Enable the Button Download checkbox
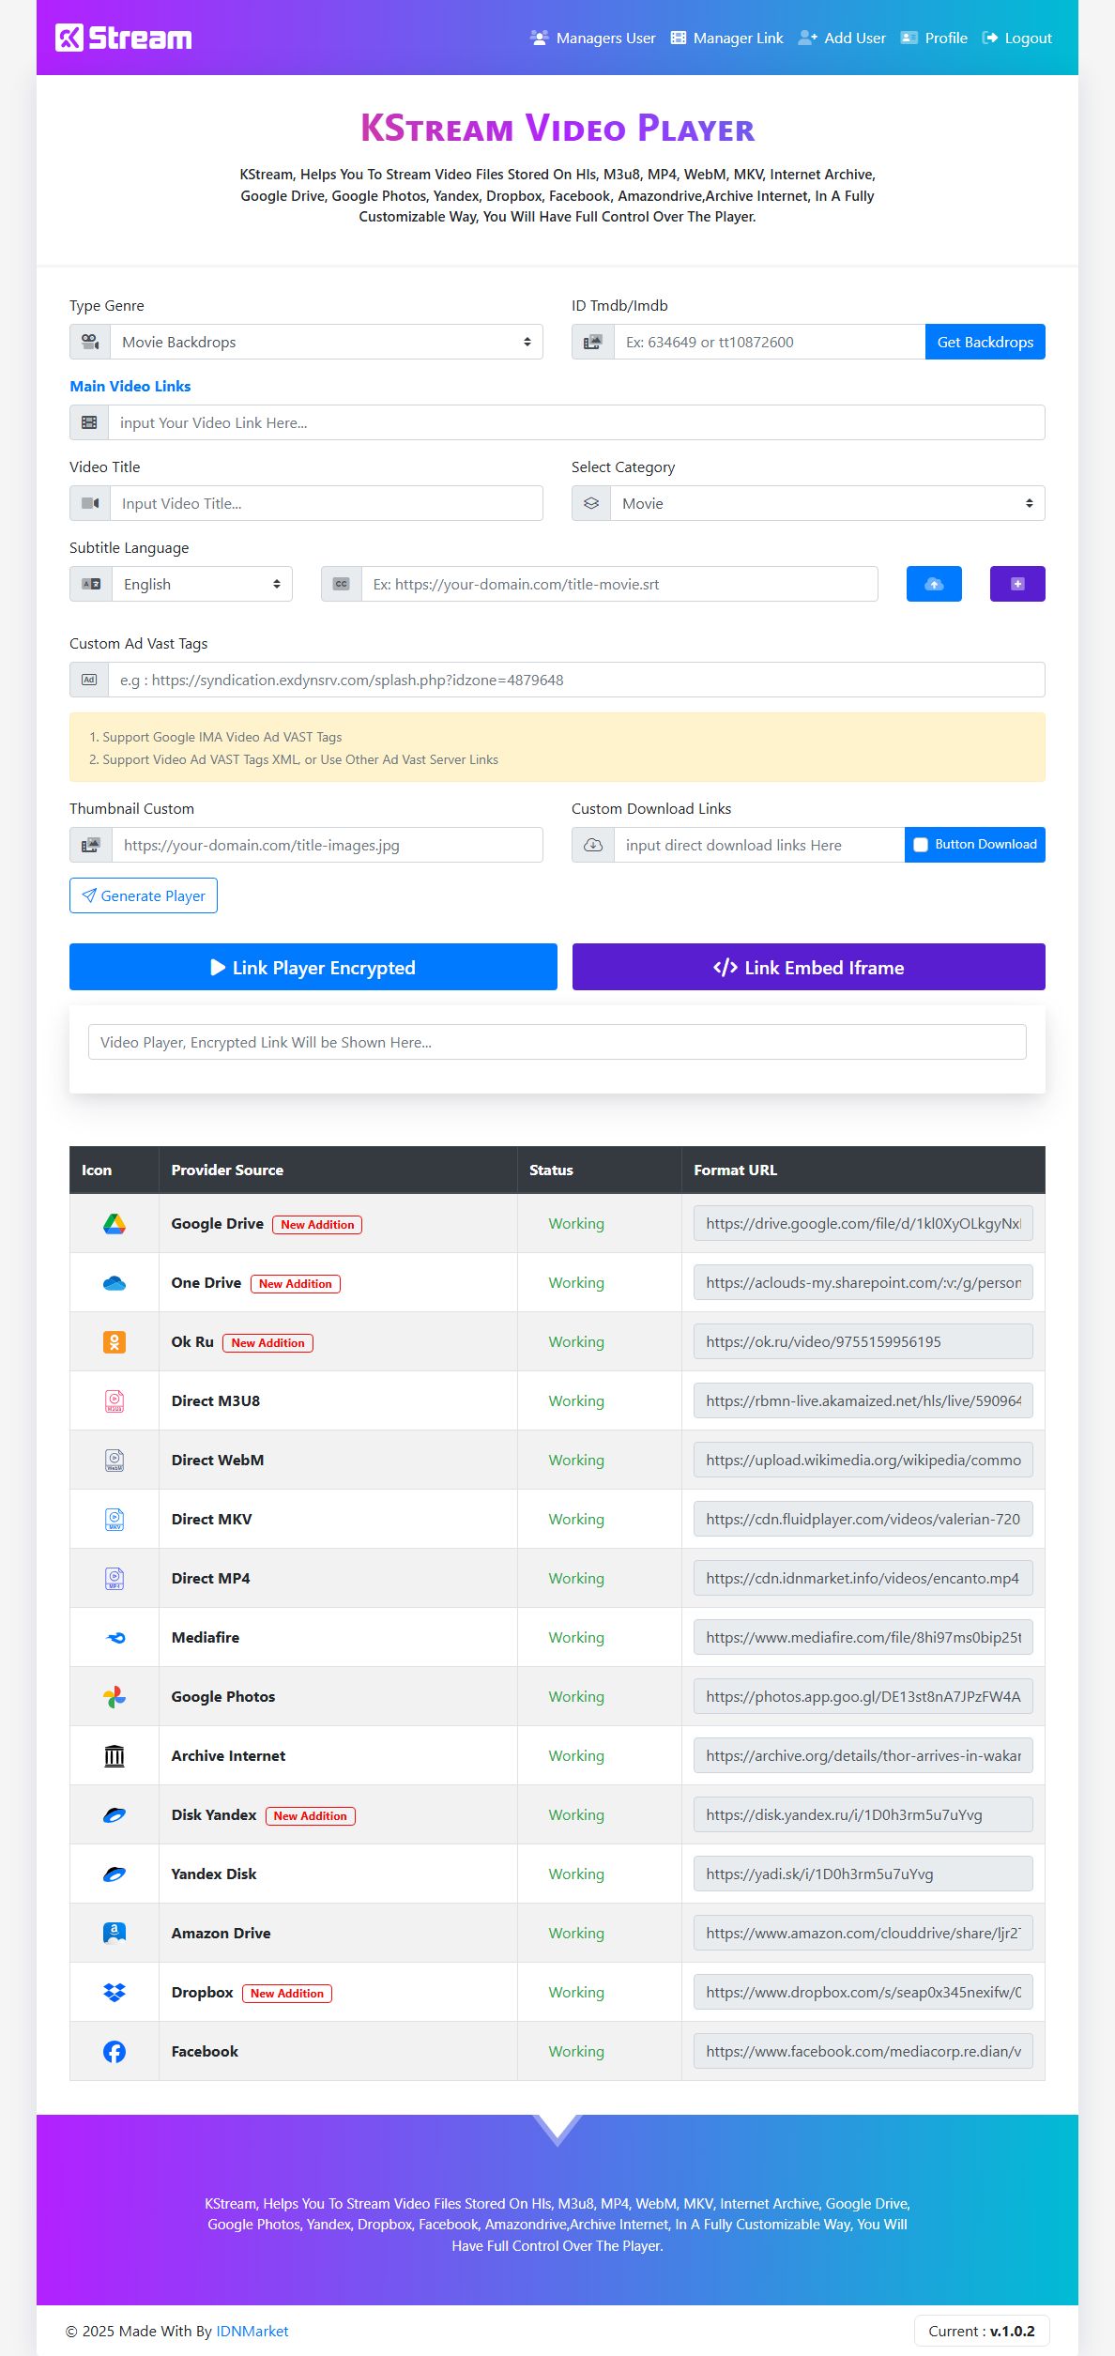The image size is (1115, 2356). tap(921, 845)
